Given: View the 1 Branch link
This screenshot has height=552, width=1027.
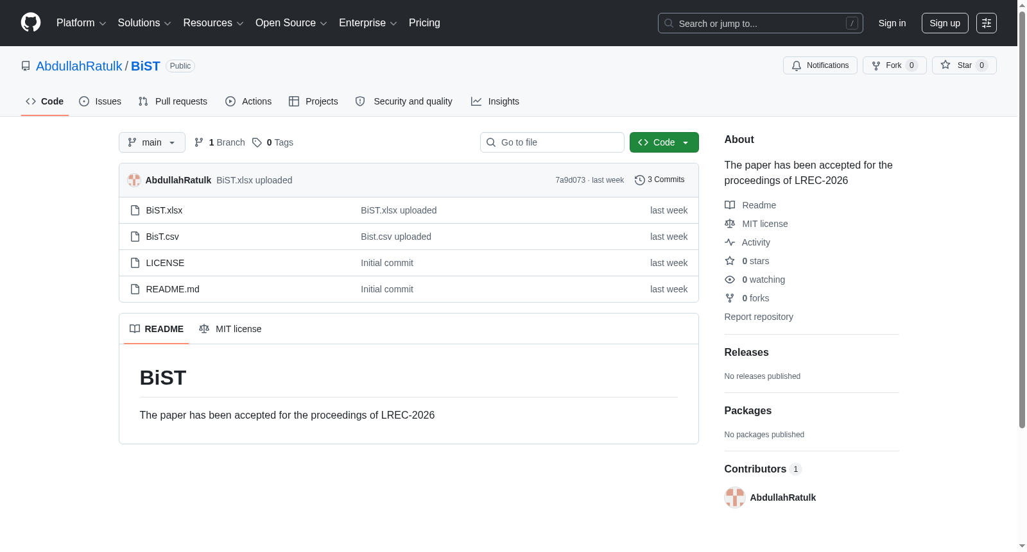Looking at the screenshot, I should (220, 142).
